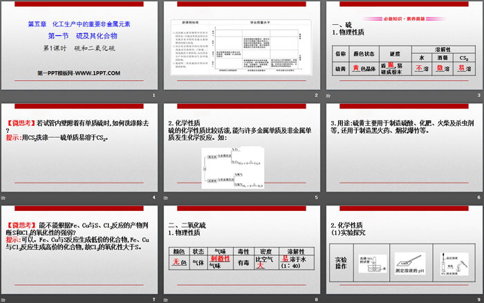
Task: Click slide number 8 label
Action: [317, 300]
